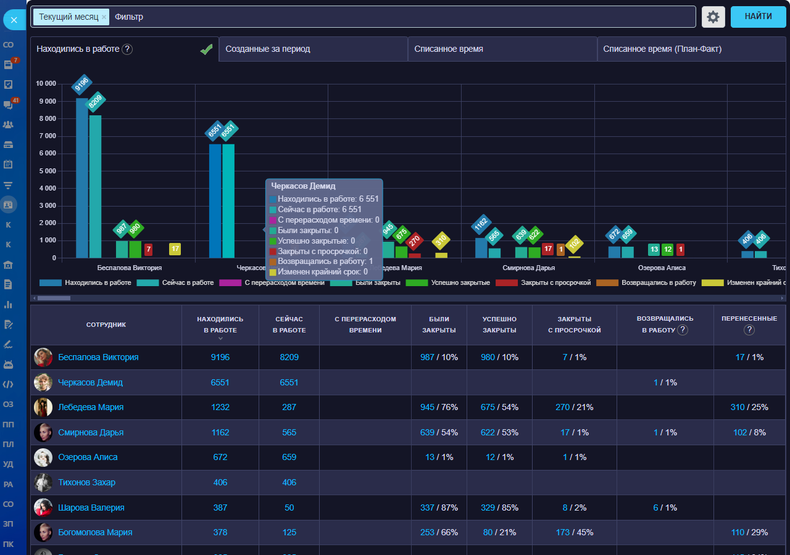
Task: Switch to 'Созданные за период' tab
Action: tap(313, 49)
